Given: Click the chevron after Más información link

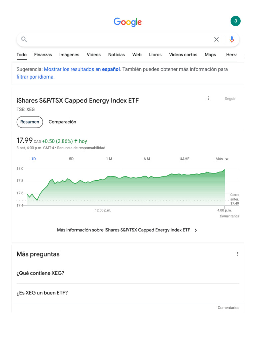Looking at the screenshot, I should point(196,230).
